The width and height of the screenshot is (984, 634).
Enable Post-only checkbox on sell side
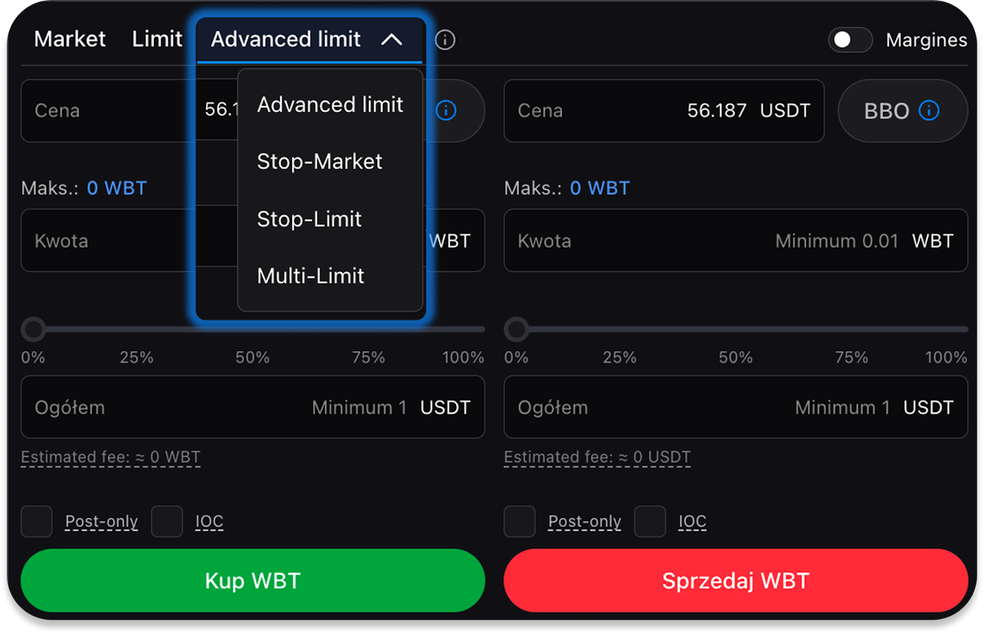point(520,521)
